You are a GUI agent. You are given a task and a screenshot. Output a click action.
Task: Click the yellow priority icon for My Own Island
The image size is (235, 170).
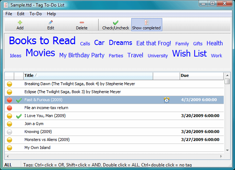pyautogui.click(x=9, y=148)
